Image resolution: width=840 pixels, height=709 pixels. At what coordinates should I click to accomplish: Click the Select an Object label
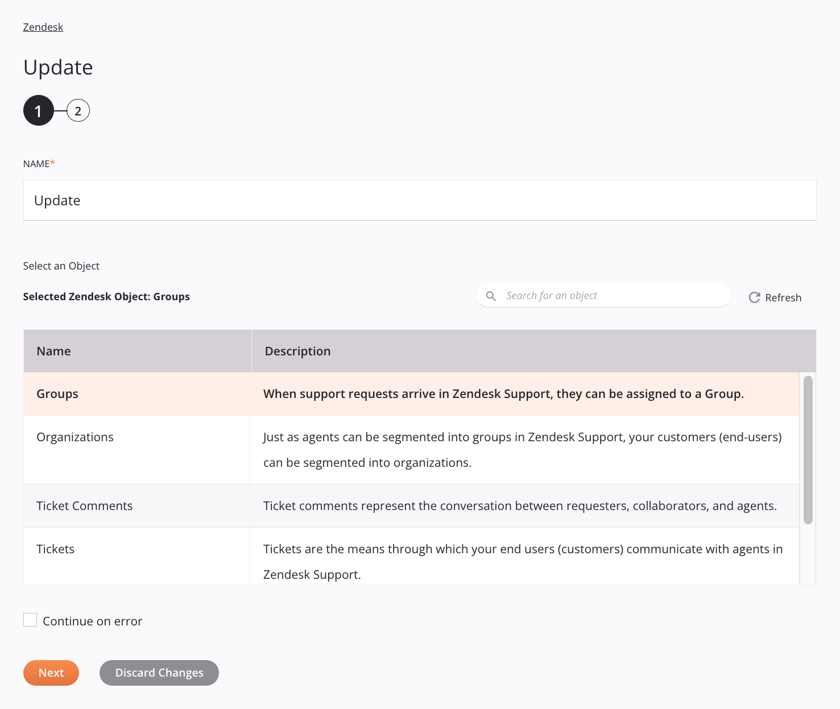tap(61, 266)
